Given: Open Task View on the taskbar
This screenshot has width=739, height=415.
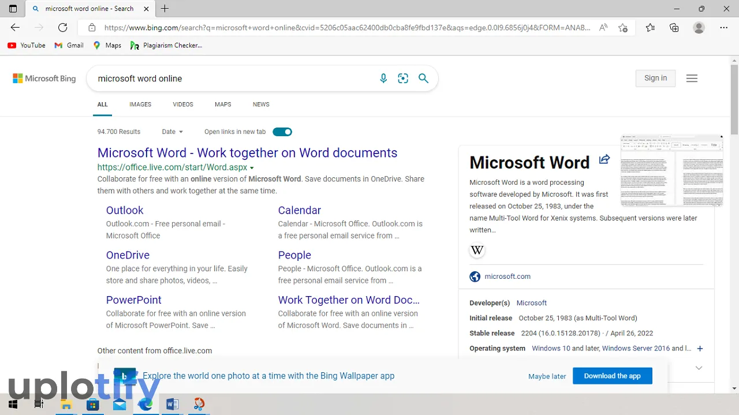Looking at the screenshot, I should click(x=39, y=404).
